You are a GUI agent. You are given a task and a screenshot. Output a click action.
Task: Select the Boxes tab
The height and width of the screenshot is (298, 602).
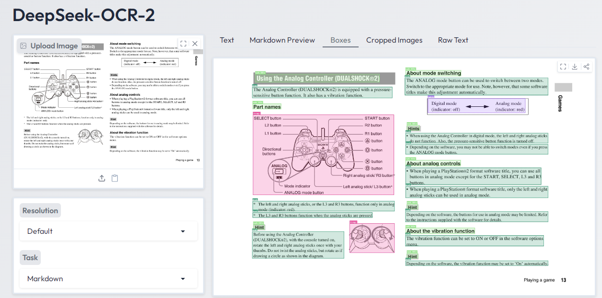pos(340,40)
